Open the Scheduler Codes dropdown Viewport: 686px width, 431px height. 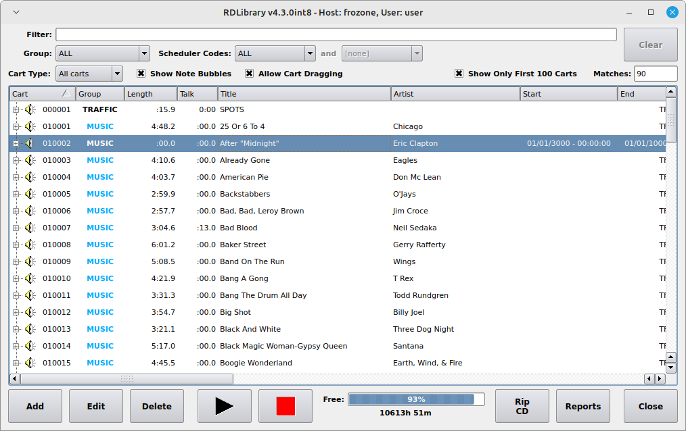coord(275,53)
